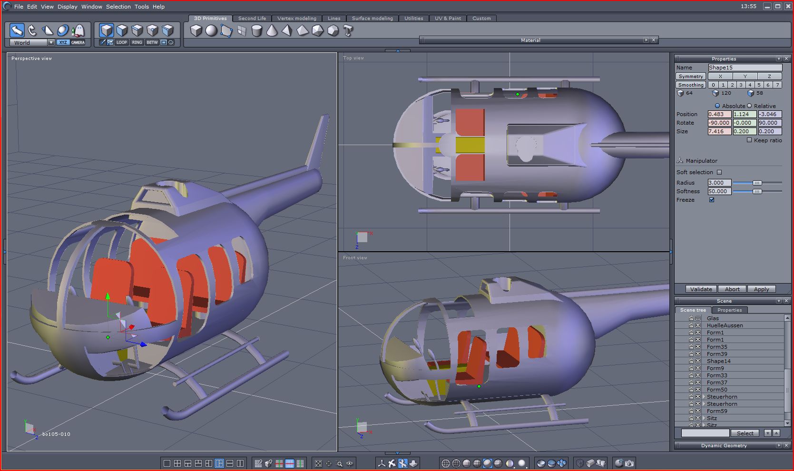The image size is (794, 471).
Task: Open the Vertex modeling tab
Action: 296,19
